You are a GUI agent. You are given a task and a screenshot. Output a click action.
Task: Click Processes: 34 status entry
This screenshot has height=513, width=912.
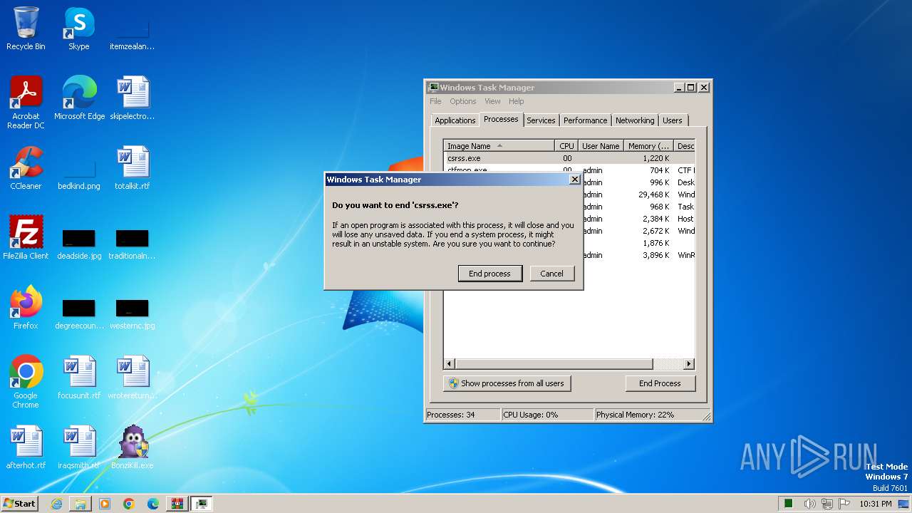pos(463,415)
